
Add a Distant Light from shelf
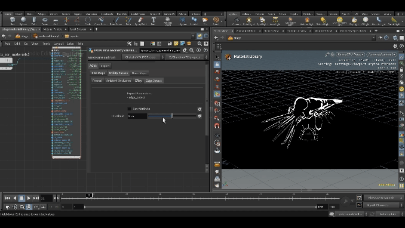(x=323, y=21)
